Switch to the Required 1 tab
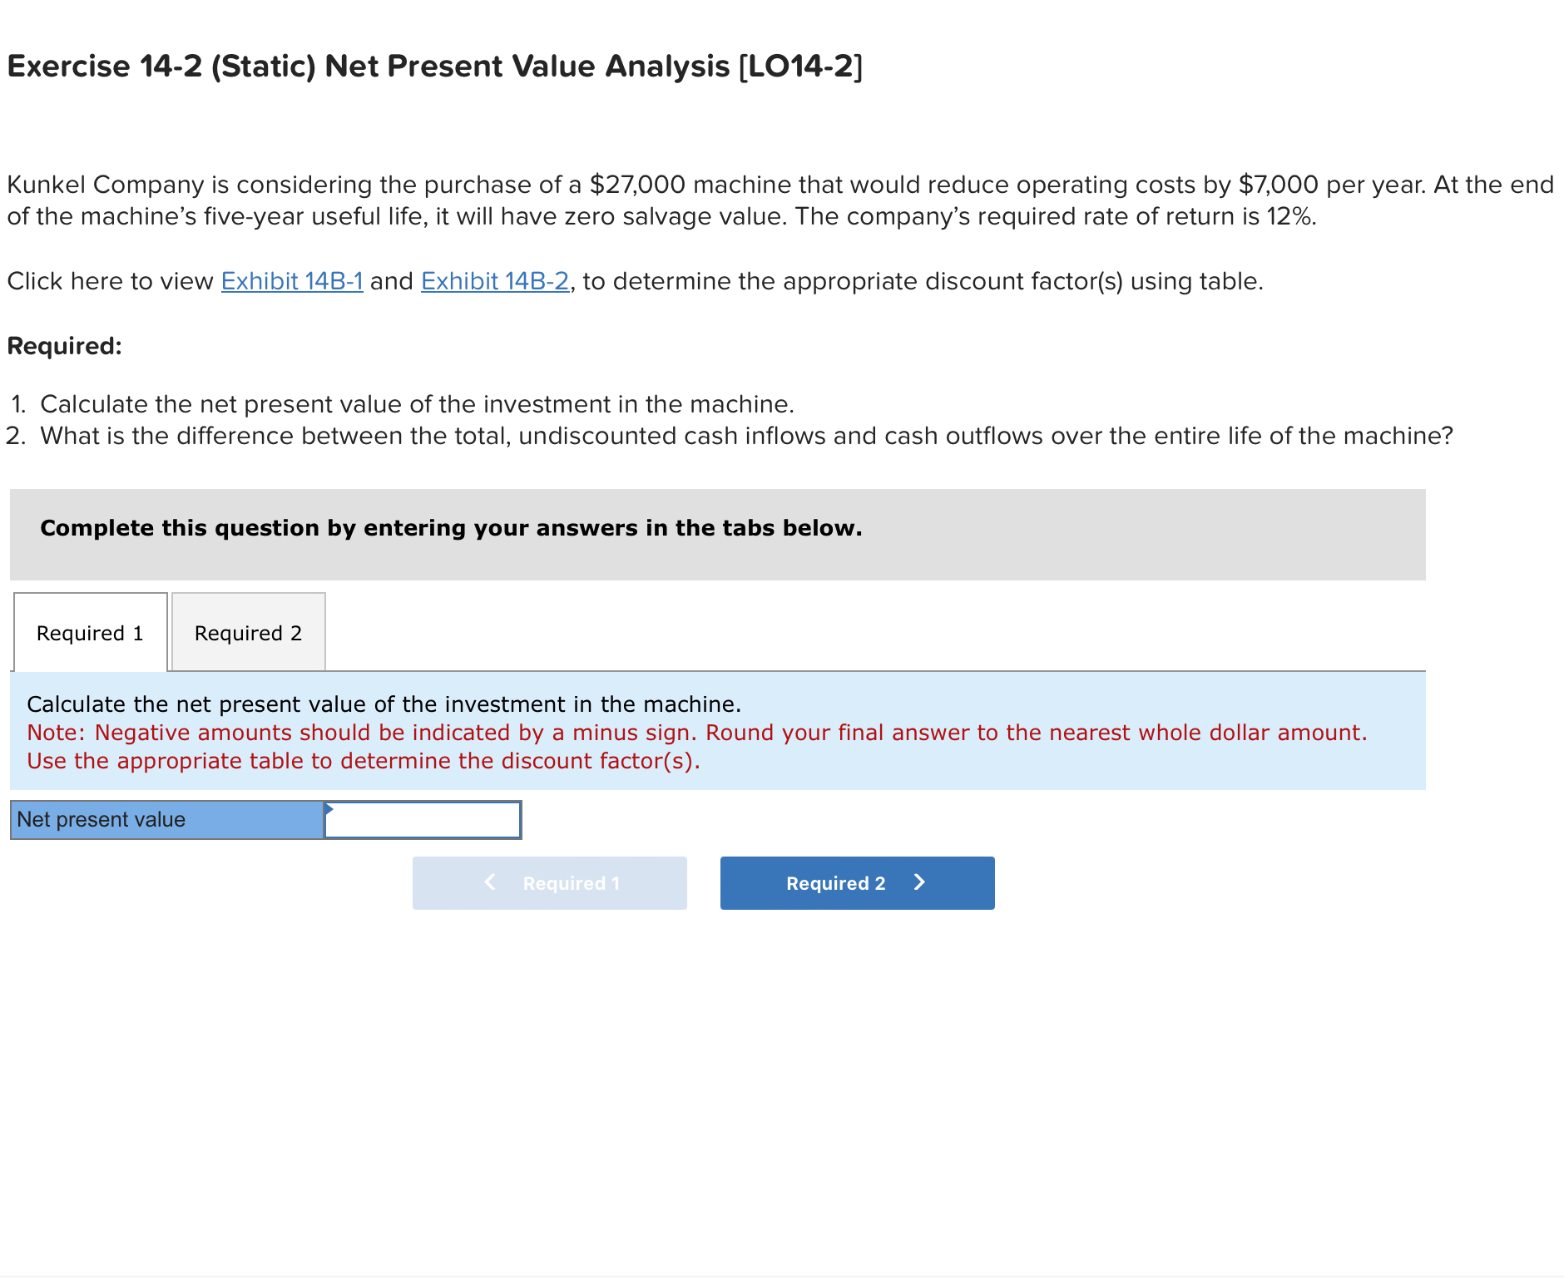The width and height of the screenshot is (1564, 1279). tap(90, 632)
